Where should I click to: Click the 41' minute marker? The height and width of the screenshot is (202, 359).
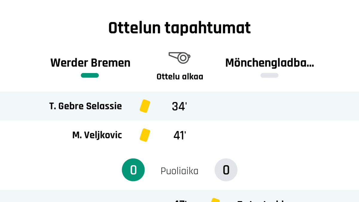click(180, 135)
